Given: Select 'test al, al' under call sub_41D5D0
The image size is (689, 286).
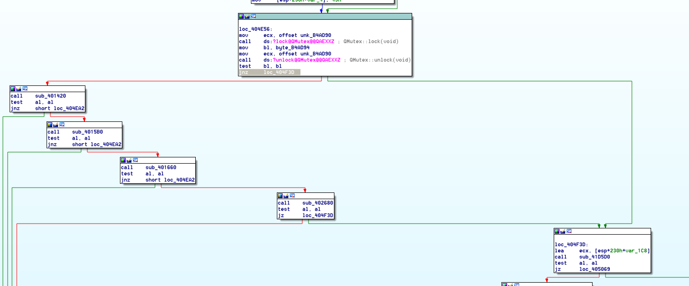Looking at the screenshot, I should click(576, 263).
